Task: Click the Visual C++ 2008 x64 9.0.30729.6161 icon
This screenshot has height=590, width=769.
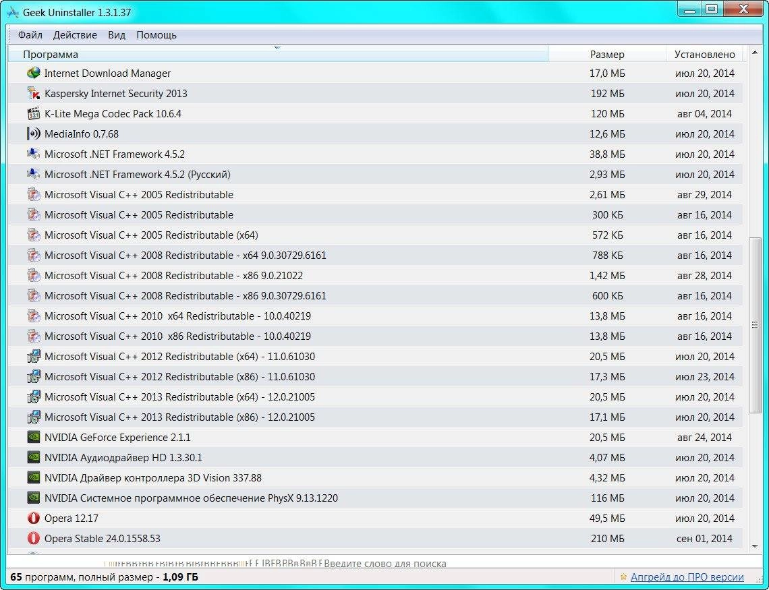Action: pyautogui.click(x=33, y=255)
